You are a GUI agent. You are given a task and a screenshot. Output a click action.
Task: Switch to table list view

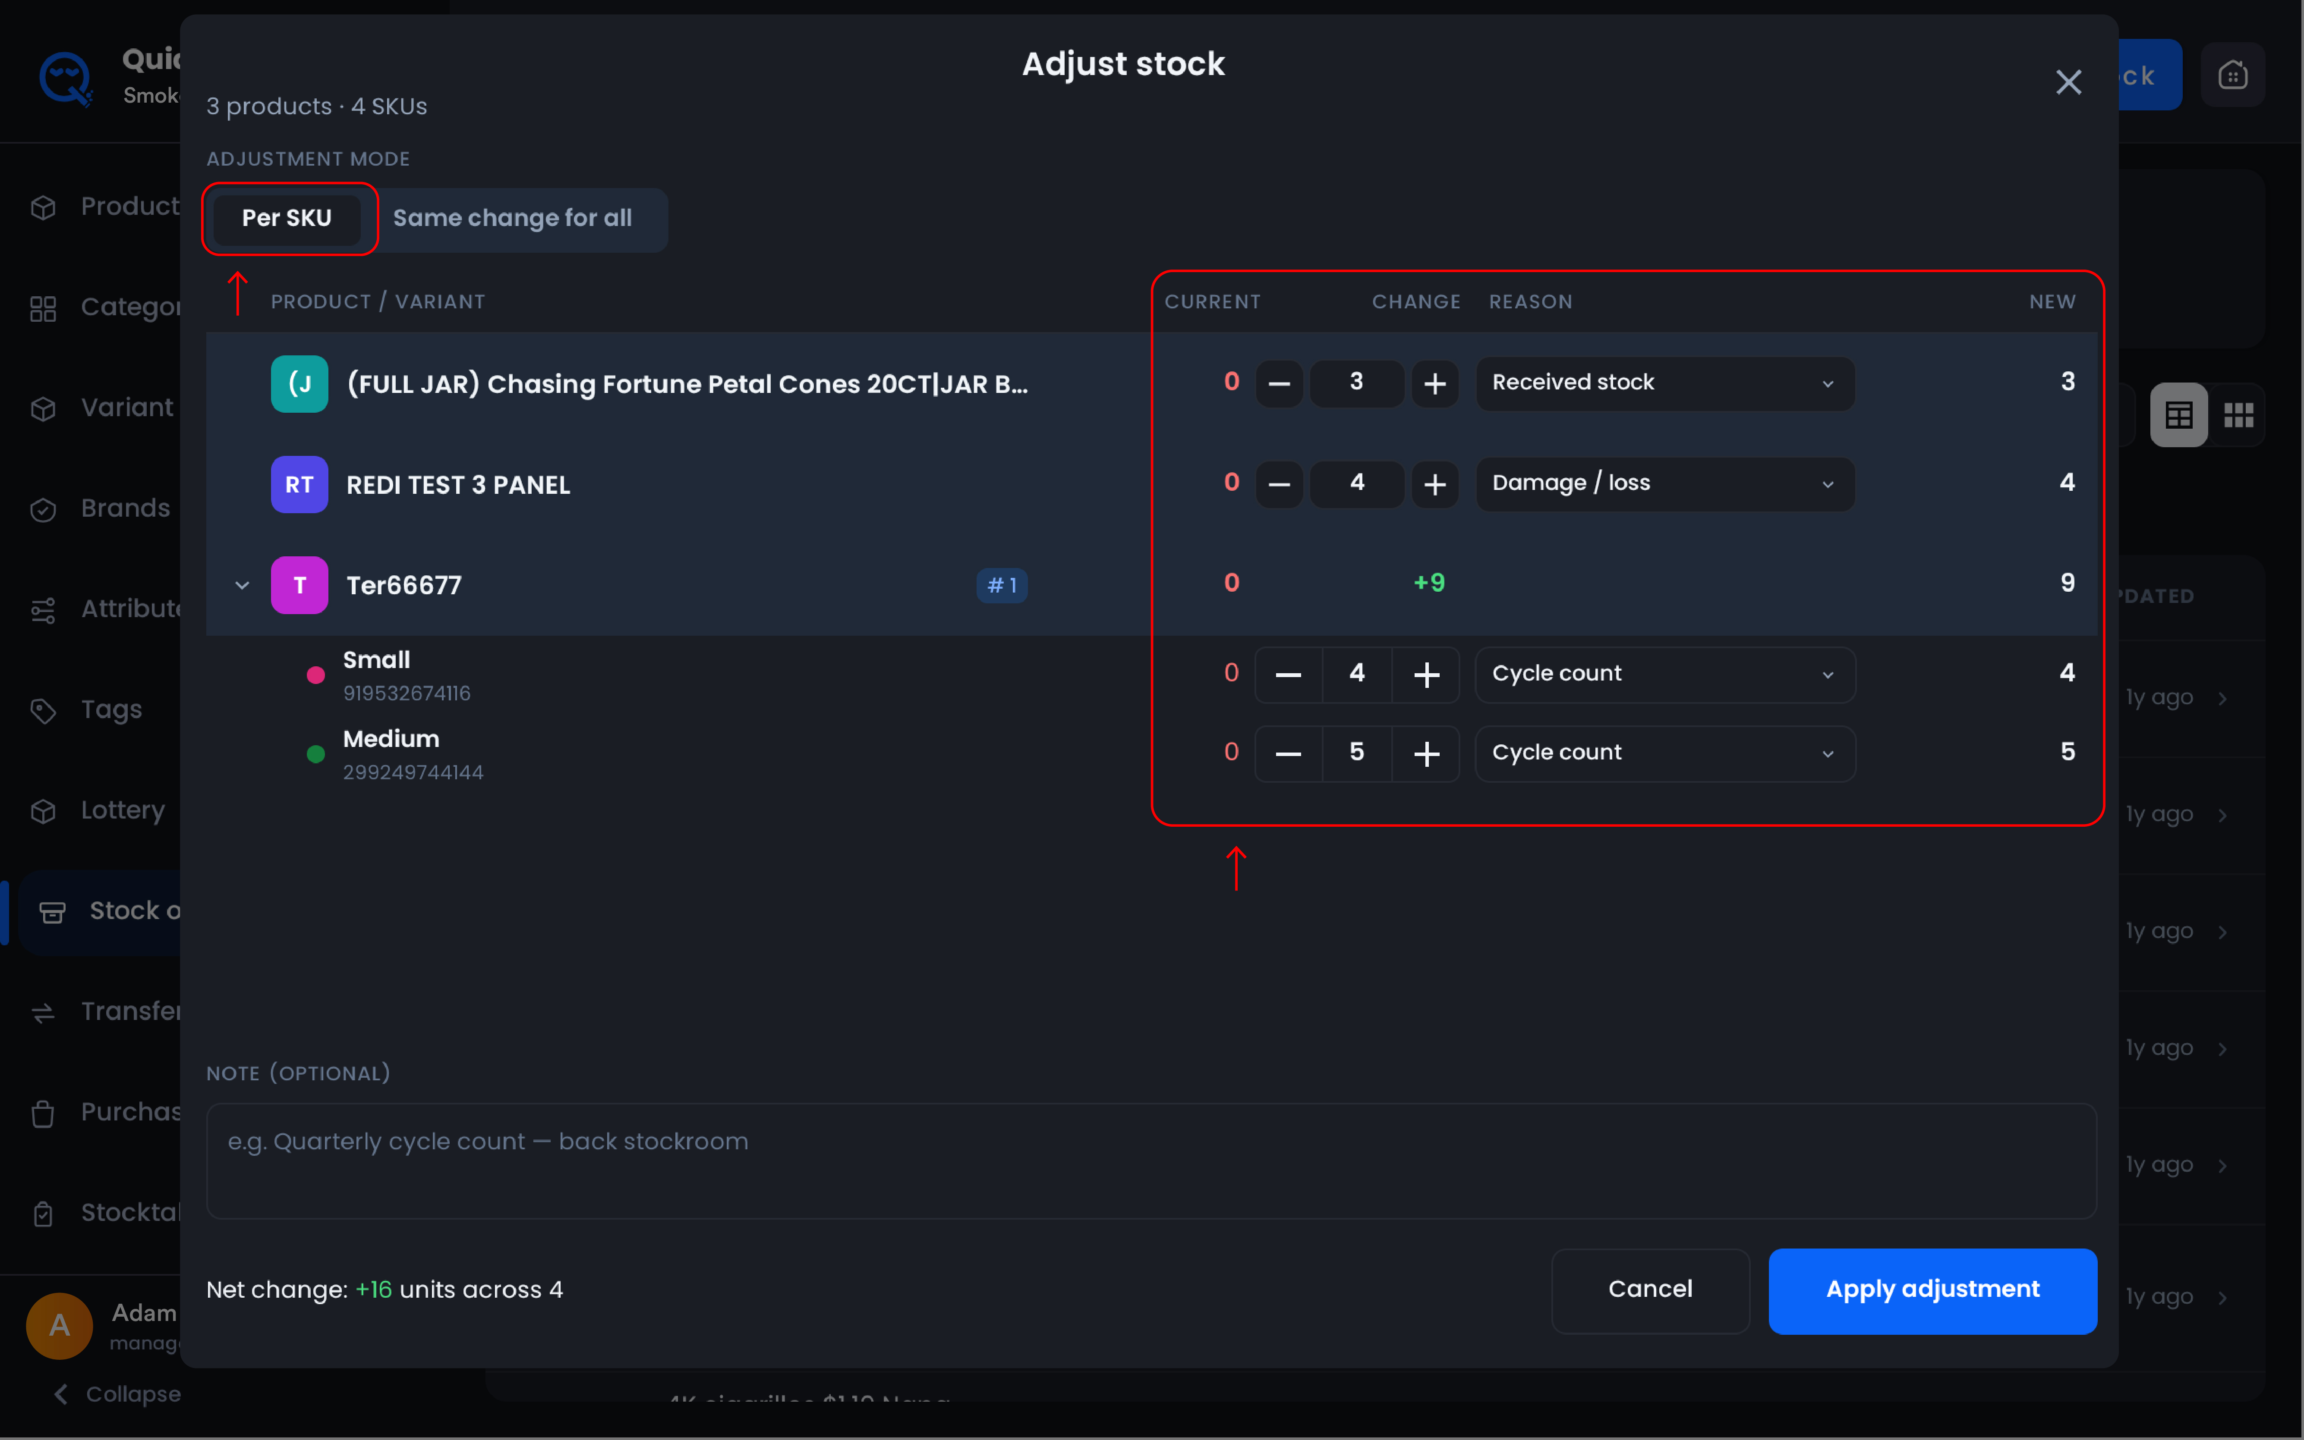click(x=2178, y=415)
